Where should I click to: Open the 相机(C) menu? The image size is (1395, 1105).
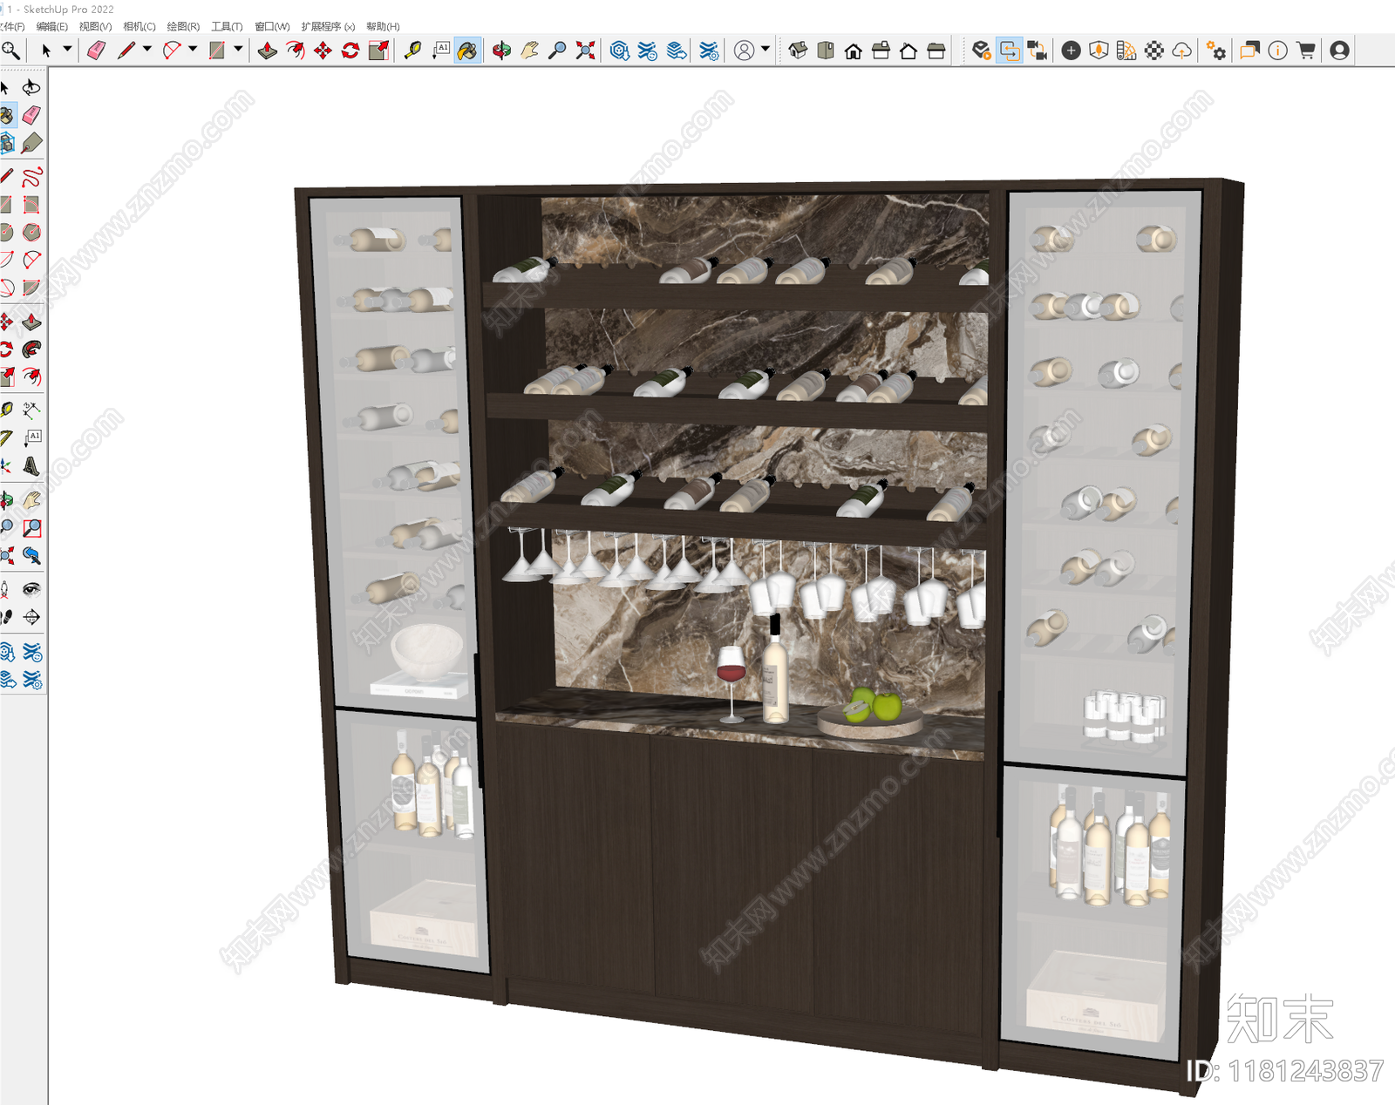[x=139, y=27]
